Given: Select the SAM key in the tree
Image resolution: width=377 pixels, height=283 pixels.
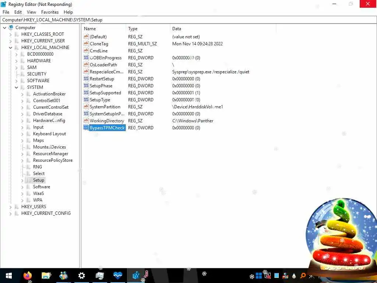Looking at the screenshot, I should 32,67.
